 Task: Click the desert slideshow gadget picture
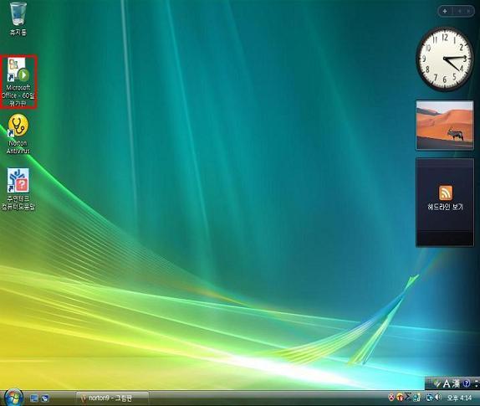(x=445, y=126)
